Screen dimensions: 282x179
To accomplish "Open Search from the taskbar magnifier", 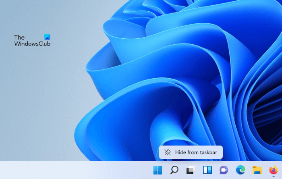I will coord(174,170).
